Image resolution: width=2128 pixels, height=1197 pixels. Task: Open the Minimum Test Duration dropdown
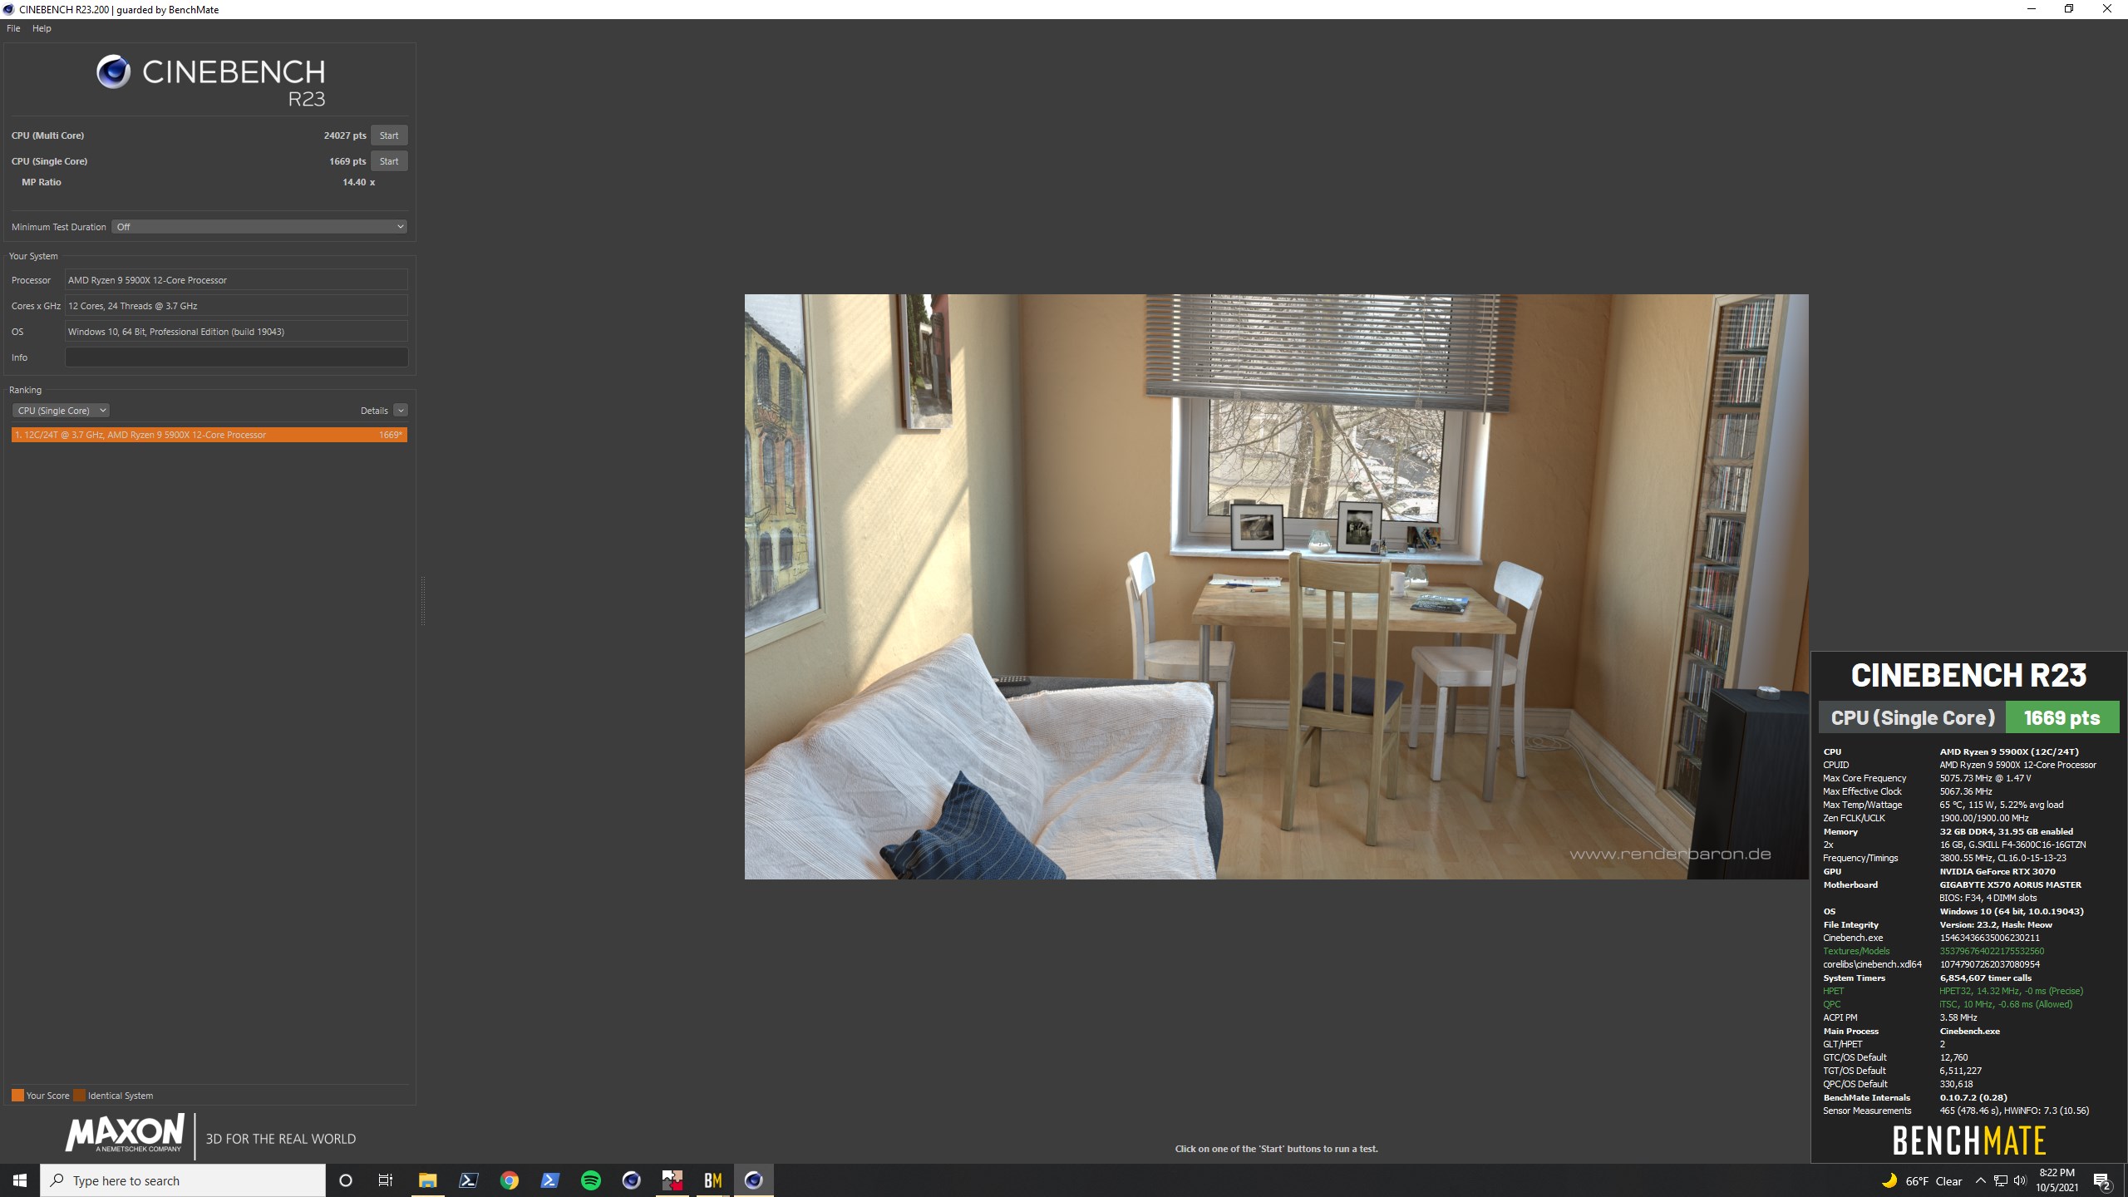pyautogui.click(x=259, y=227)
